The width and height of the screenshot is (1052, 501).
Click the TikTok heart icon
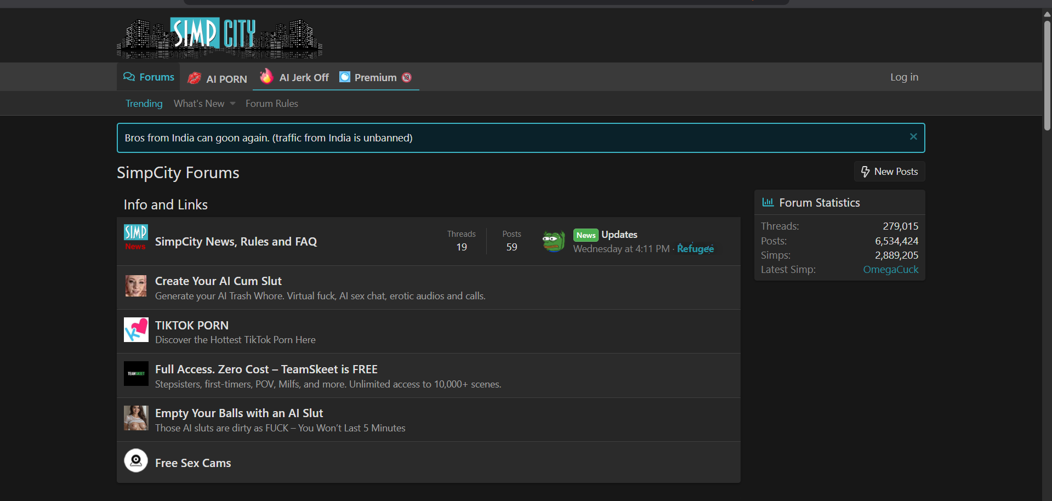[136, 330]
